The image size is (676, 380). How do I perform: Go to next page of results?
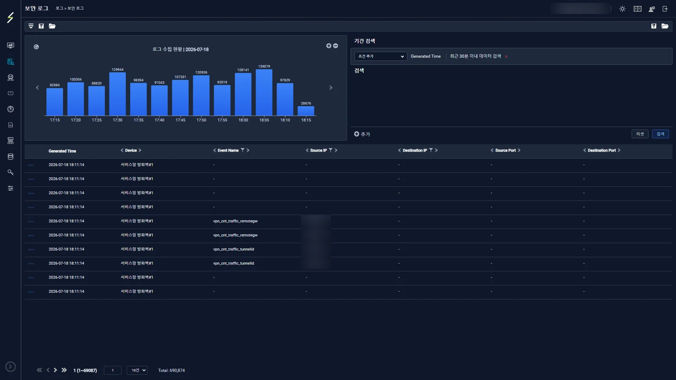click(x=55, y=370)
